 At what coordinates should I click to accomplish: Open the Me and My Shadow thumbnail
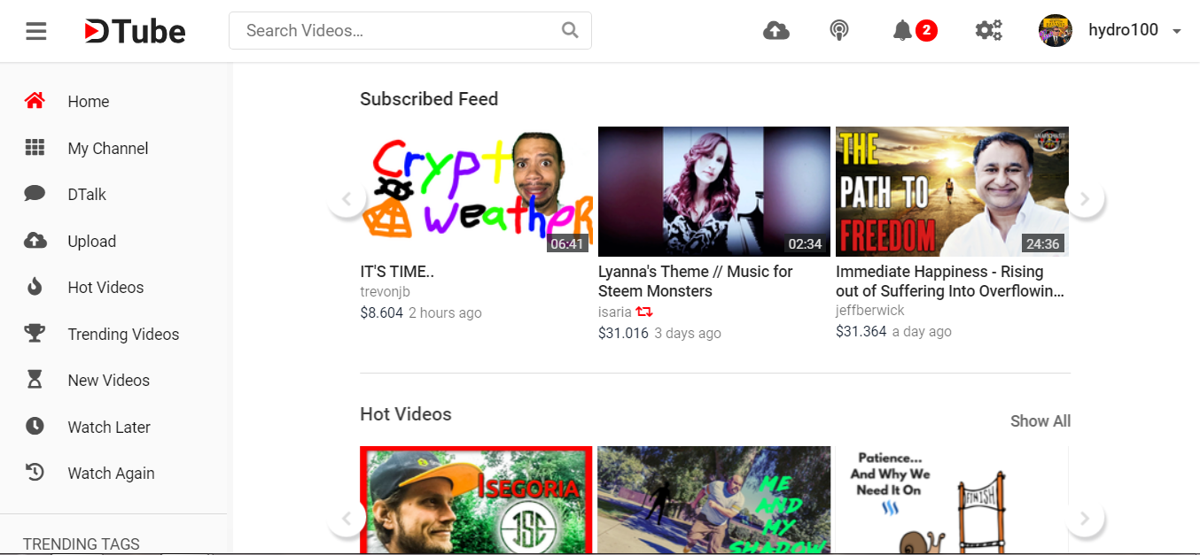coord(714,500)
